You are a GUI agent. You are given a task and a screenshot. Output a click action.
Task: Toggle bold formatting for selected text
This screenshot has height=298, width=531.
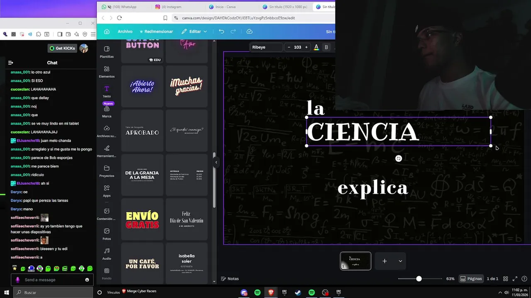point(326,47)
